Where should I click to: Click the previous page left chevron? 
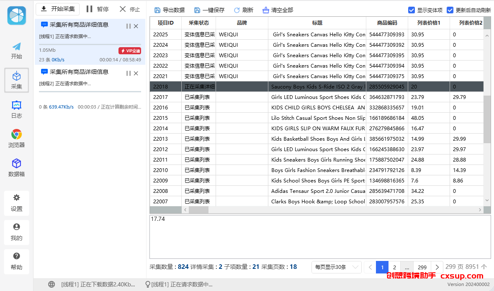pos(370,267)
